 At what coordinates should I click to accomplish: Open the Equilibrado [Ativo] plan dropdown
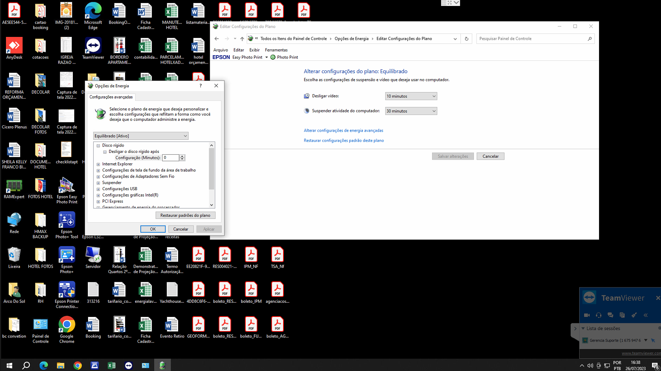tap(141, 136)
